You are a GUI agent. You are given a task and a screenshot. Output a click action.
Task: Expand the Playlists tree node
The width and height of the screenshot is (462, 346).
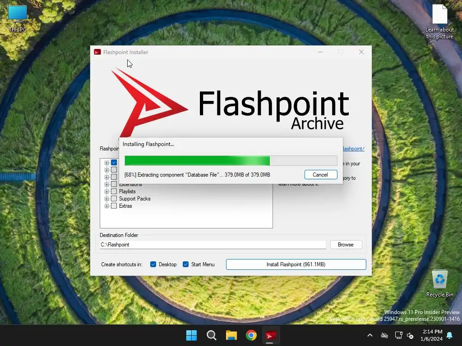(x=106, y=191)
